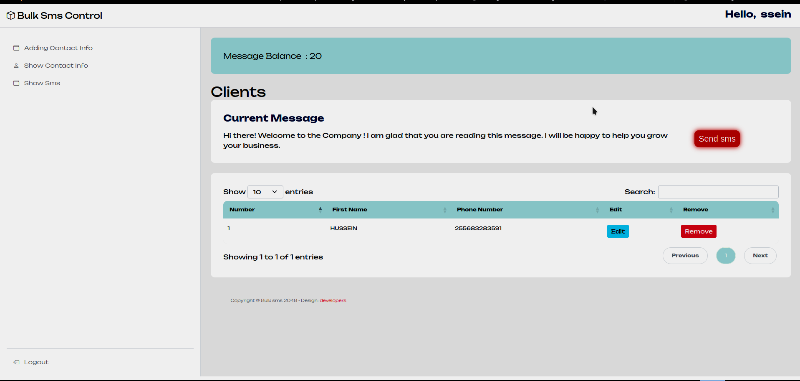This screenshot has height=381, width=800.
Task: Click inside the Search input field
Action: click(x=718, y=192)
